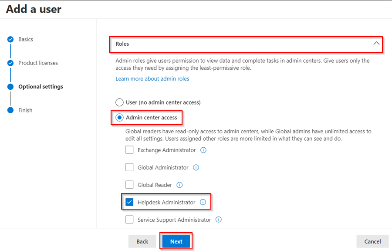The height and width of the screenshot is (251, 392).
Task: Tick the Global Reader checkbox
Action: [129, 185]
